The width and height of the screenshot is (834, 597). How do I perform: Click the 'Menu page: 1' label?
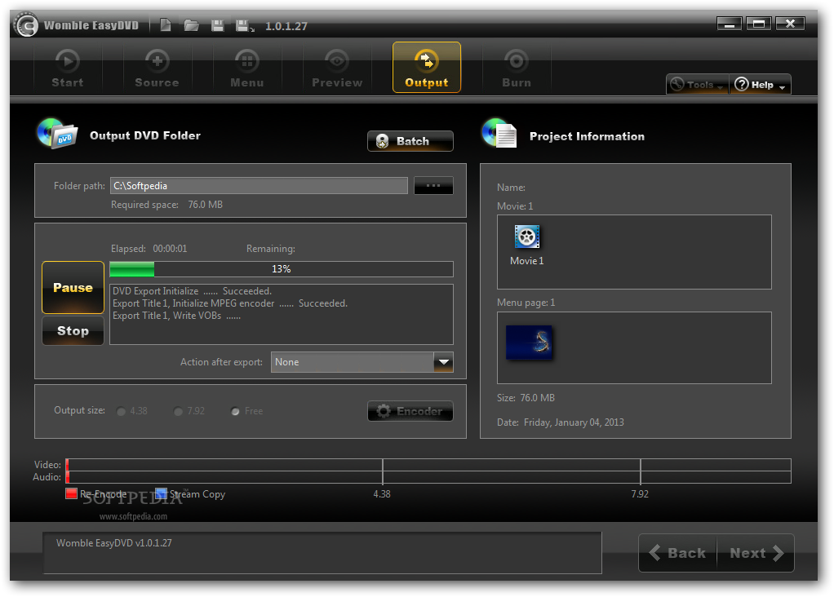click(x=526, y=303)
